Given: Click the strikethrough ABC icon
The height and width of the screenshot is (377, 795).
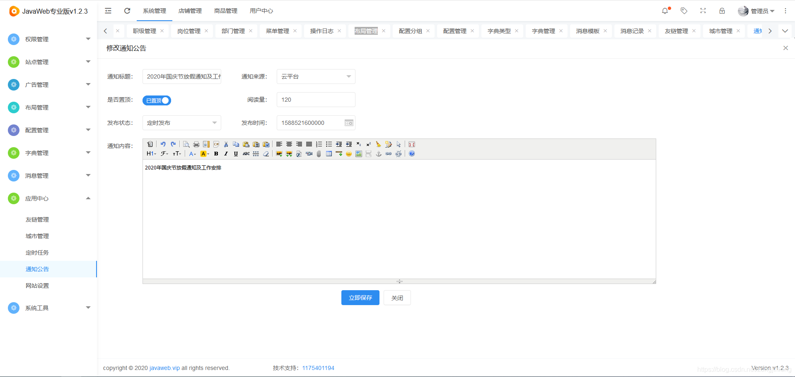Looking at the screenshot, I should pos(246,154).
